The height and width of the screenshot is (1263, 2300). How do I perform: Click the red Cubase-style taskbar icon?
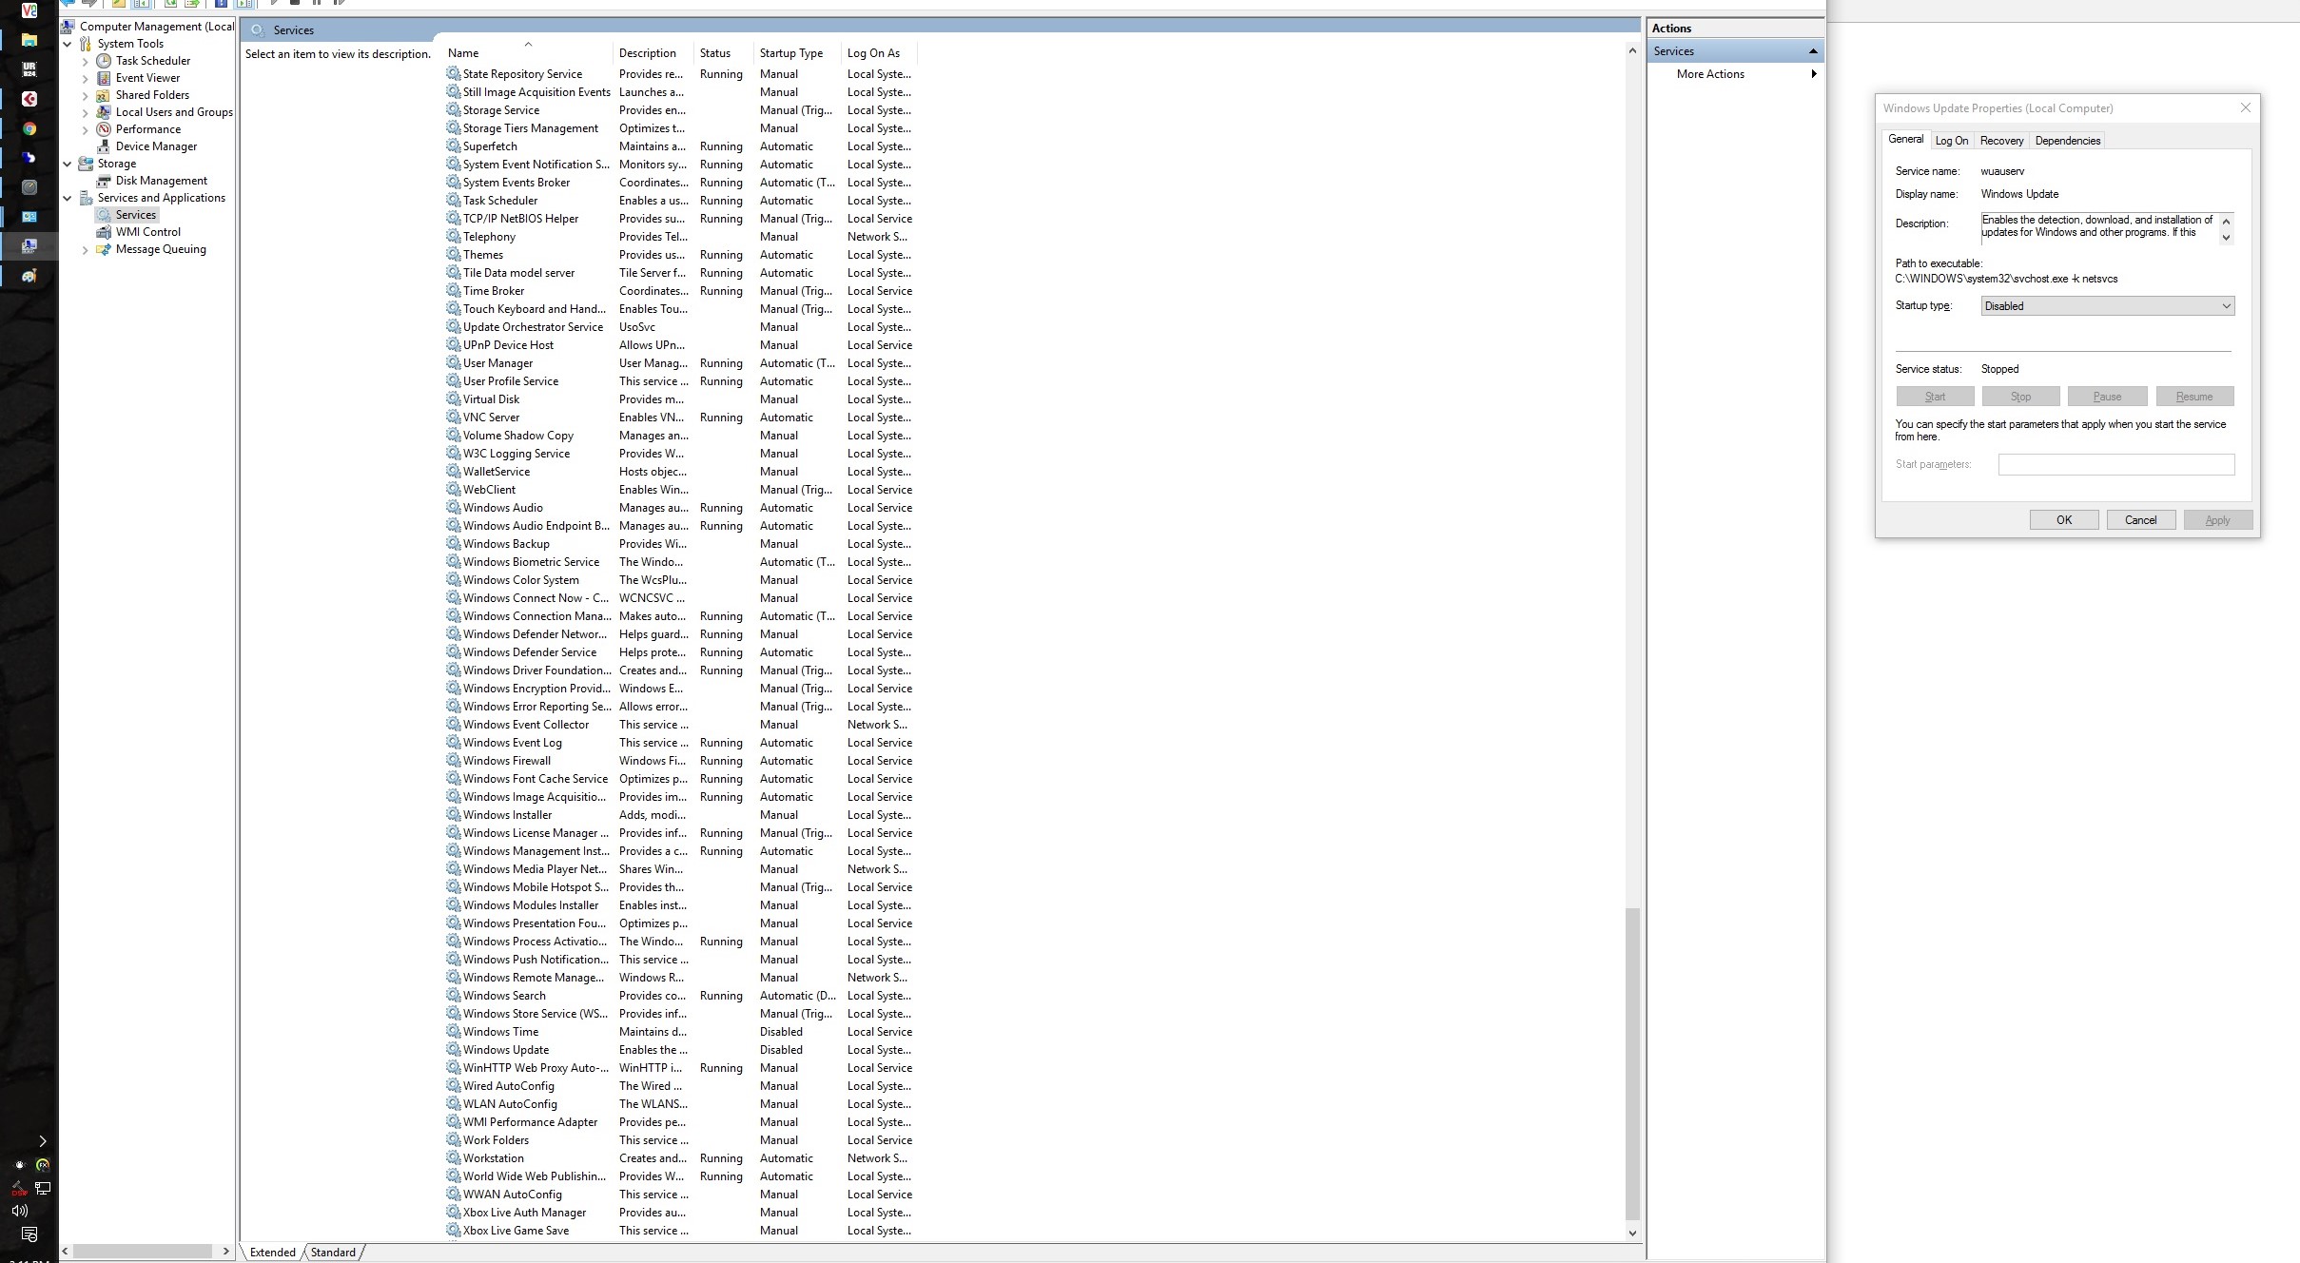pyautogui.click(x=29, y=99)
